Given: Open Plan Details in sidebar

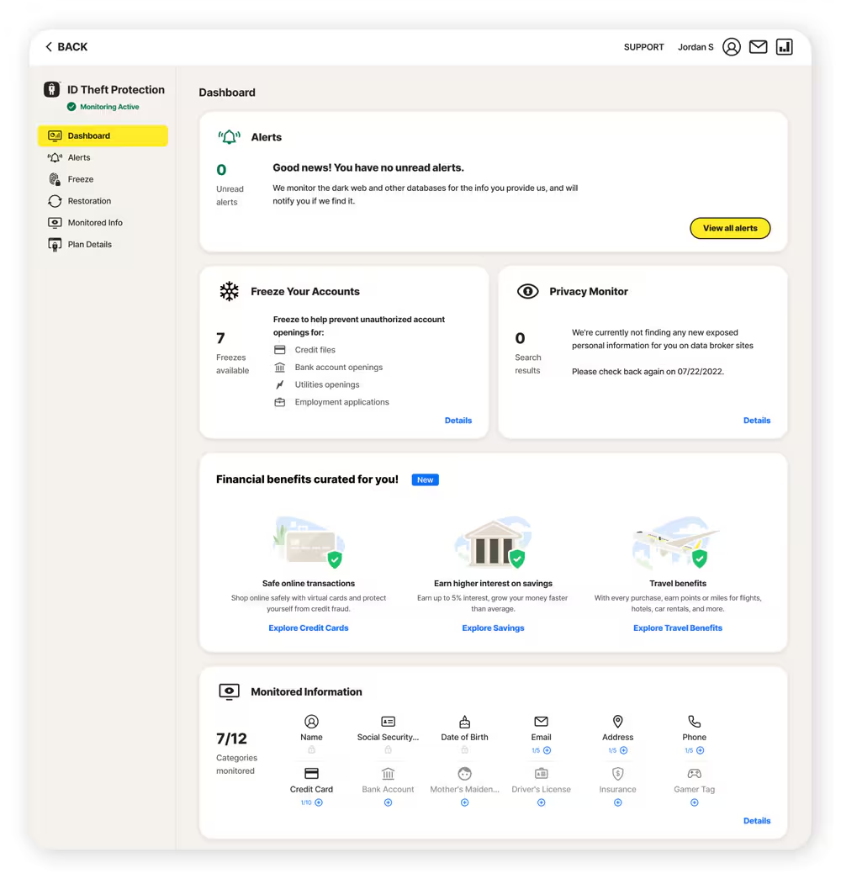Looking at the screenshot, I should coord(103,245).
